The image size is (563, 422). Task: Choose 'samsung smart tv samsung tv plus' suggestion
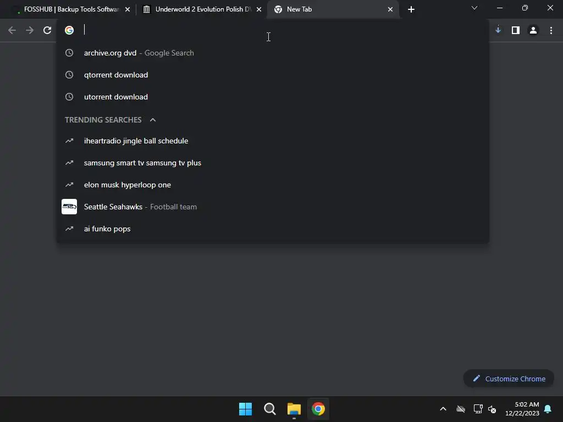273,163
